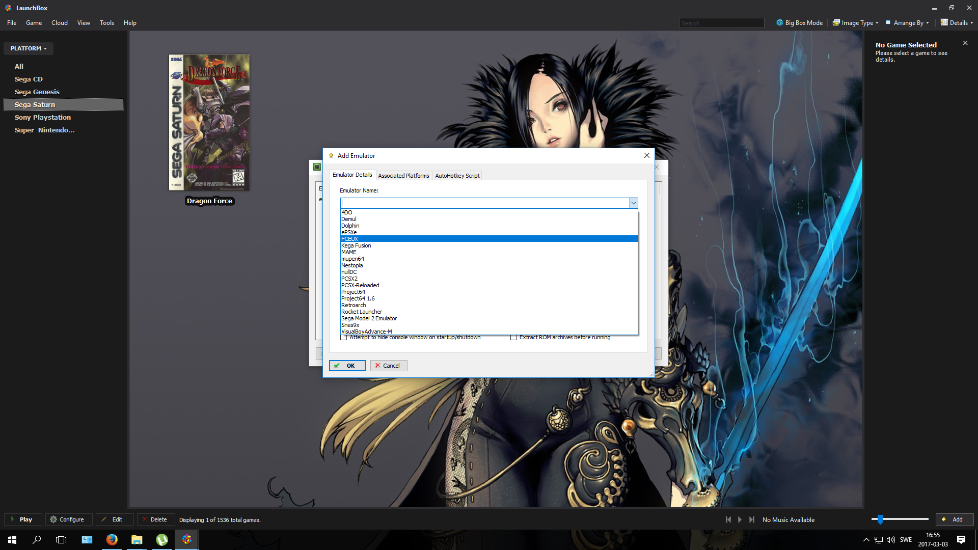Open the Game menu

34,23
